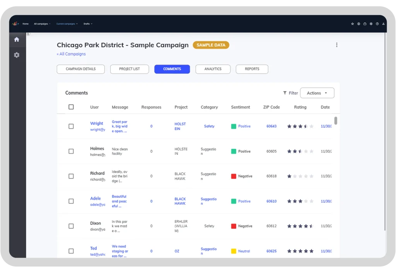This screenshot has height=273, width=396.
Task: Tick the select-all checkbox in table header
Action: 71,107
